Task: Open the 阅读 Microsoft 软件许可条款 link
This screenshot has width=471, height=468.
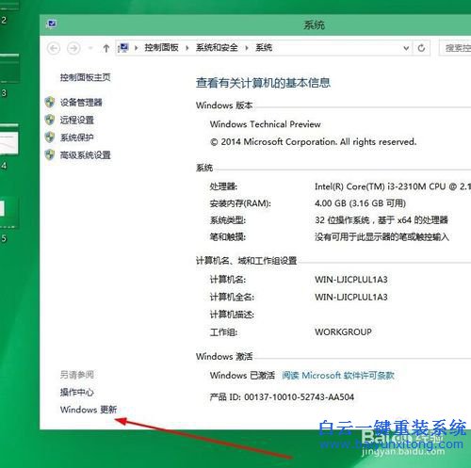Action: pyautogui.click(x=338, y=376)
